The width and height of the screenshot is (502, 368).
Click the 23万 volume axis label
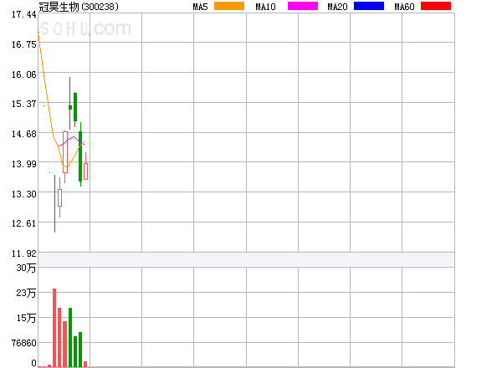pyautogui.click(x=26, y=293)
